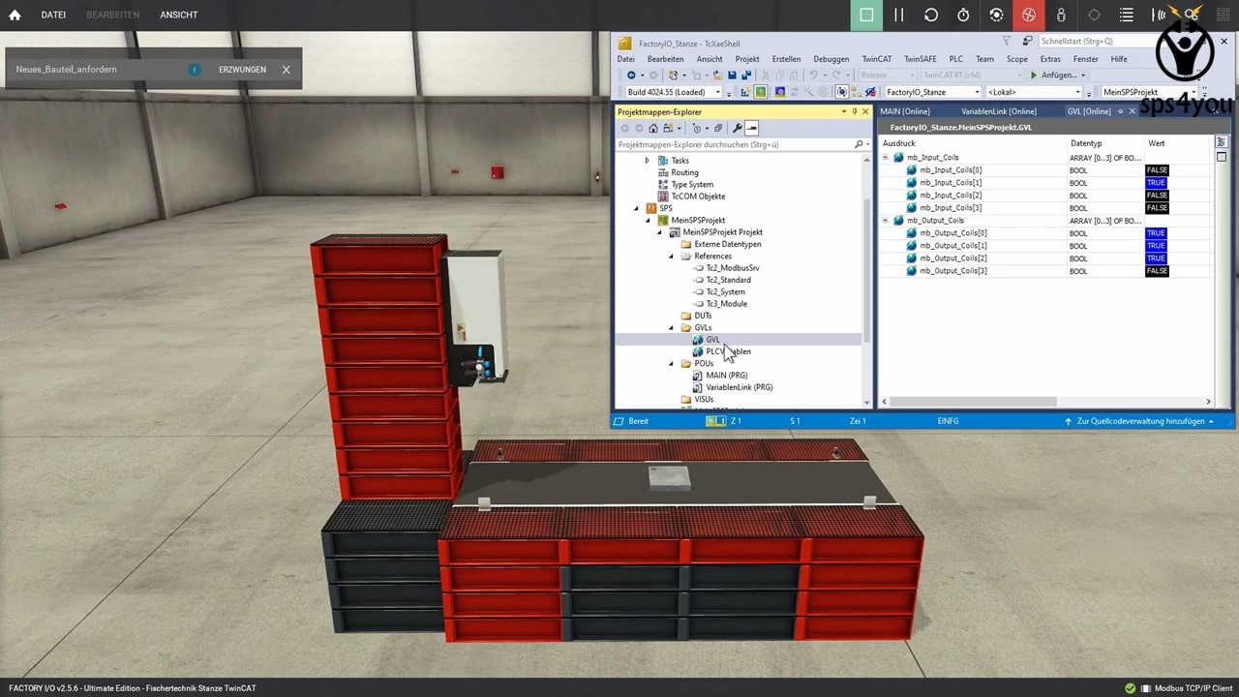Open the MeinSPSProjekt active PLC dropdown
This screenshot has width=1239, height=697.
point(1150,92)
